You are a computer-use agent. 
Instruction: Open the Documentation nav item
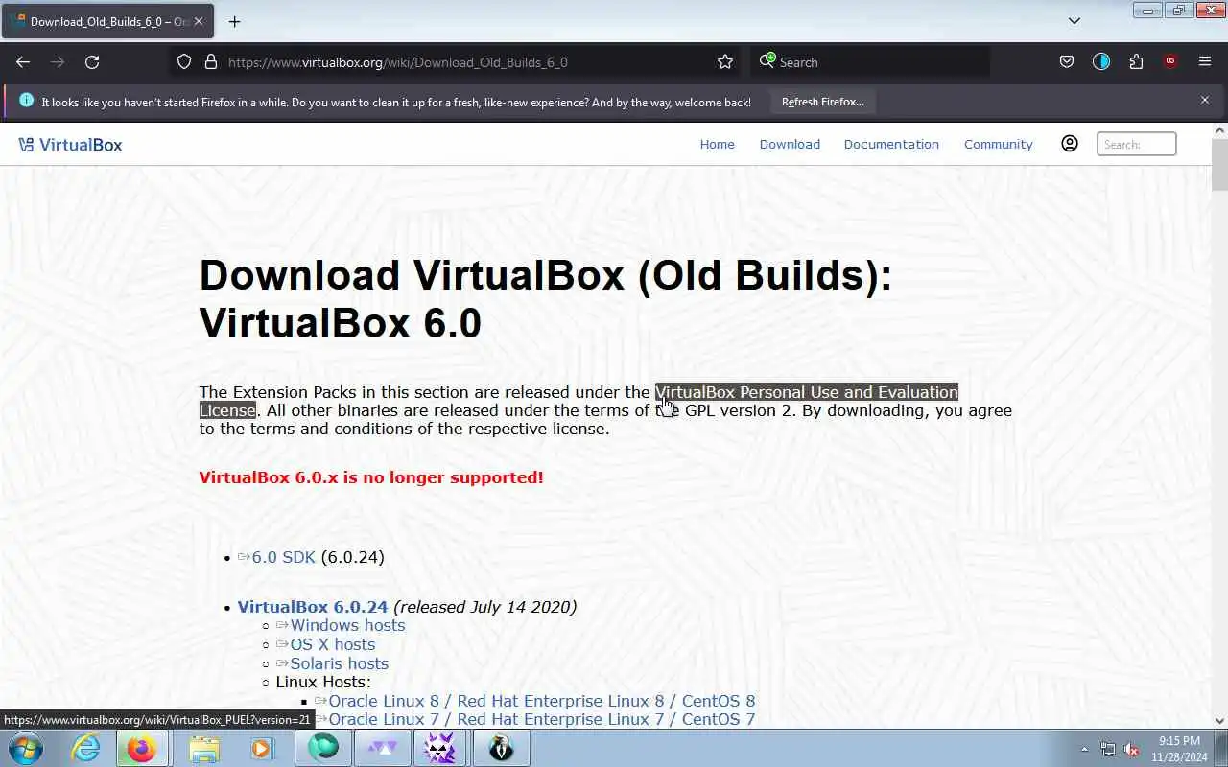(x=891, y=144)
